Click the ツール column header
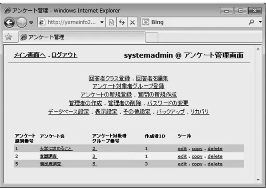Screen dimensions: 266x189 [184, 136]
